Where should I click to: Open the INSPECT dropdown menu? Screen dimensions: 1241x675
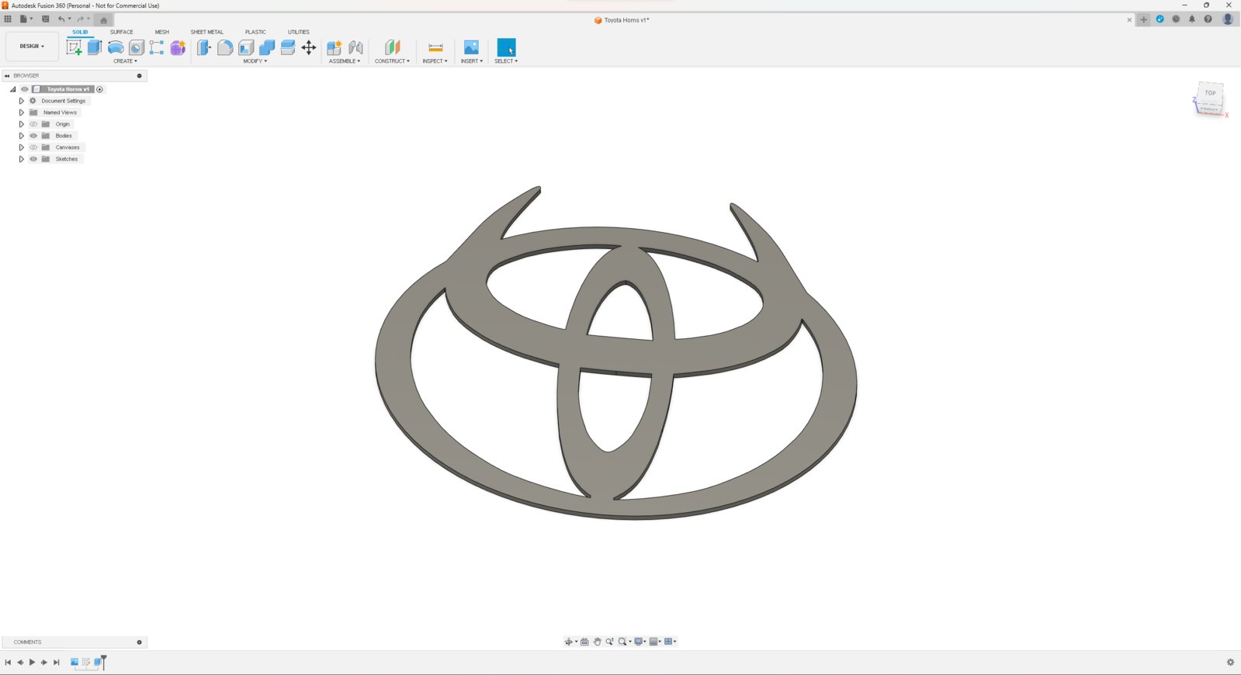tap(435, 61)
